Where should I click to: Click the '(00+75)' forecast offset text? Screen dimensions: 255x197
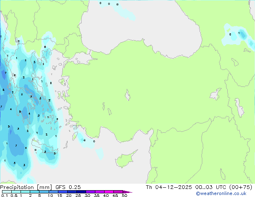[241, 187]
